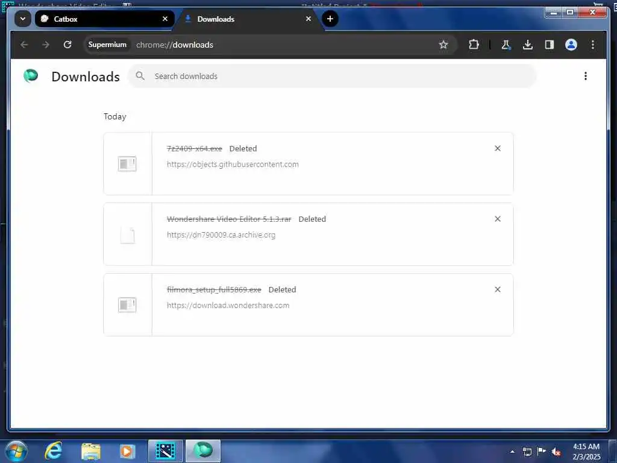Click the Supermium taskbar button

click(x=203, y=451)
